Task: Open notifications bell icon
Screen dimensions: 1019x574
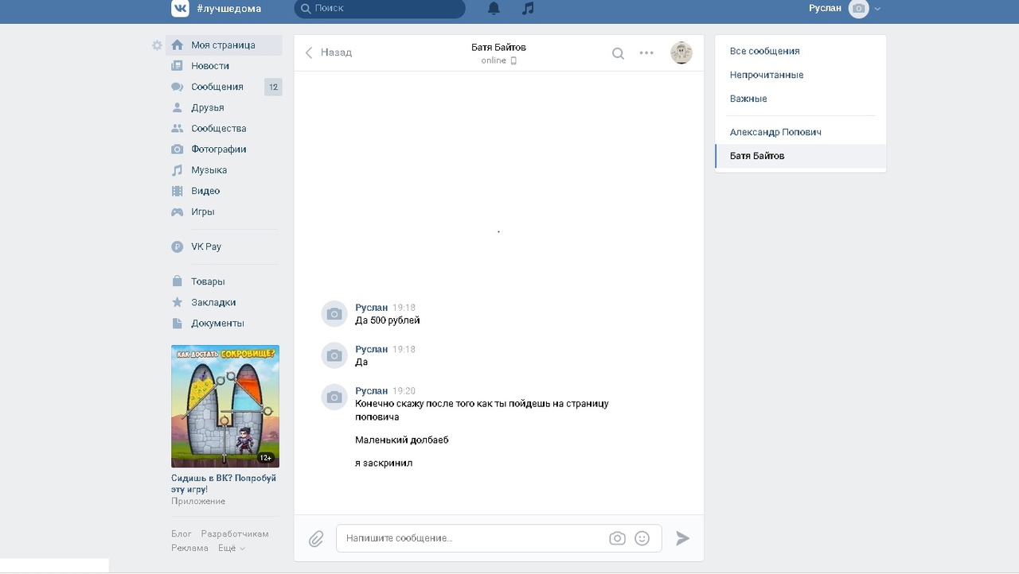Action: tap(494, 9)
